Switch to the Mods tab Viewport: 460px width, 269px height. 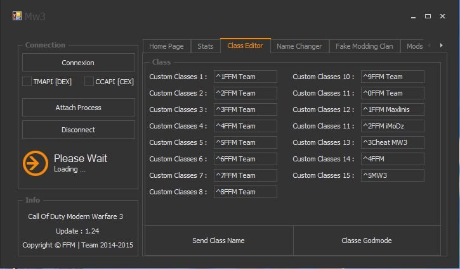coord(414,46)
